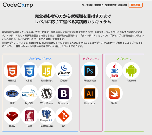Choose the Ruby gem icon
The image size is (152, 135).
12,116
